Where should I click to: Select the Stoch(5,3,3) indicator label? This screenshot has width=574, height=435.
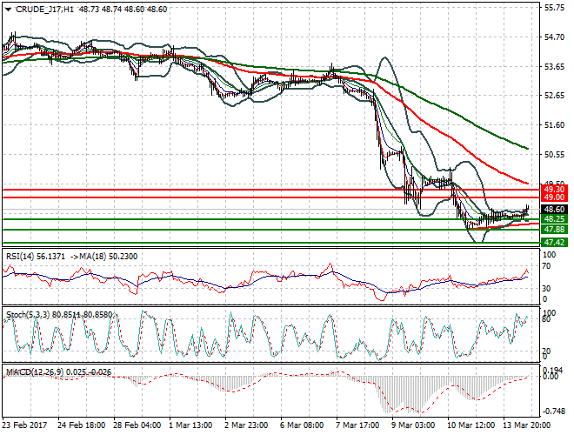click(x=28, y=313)
